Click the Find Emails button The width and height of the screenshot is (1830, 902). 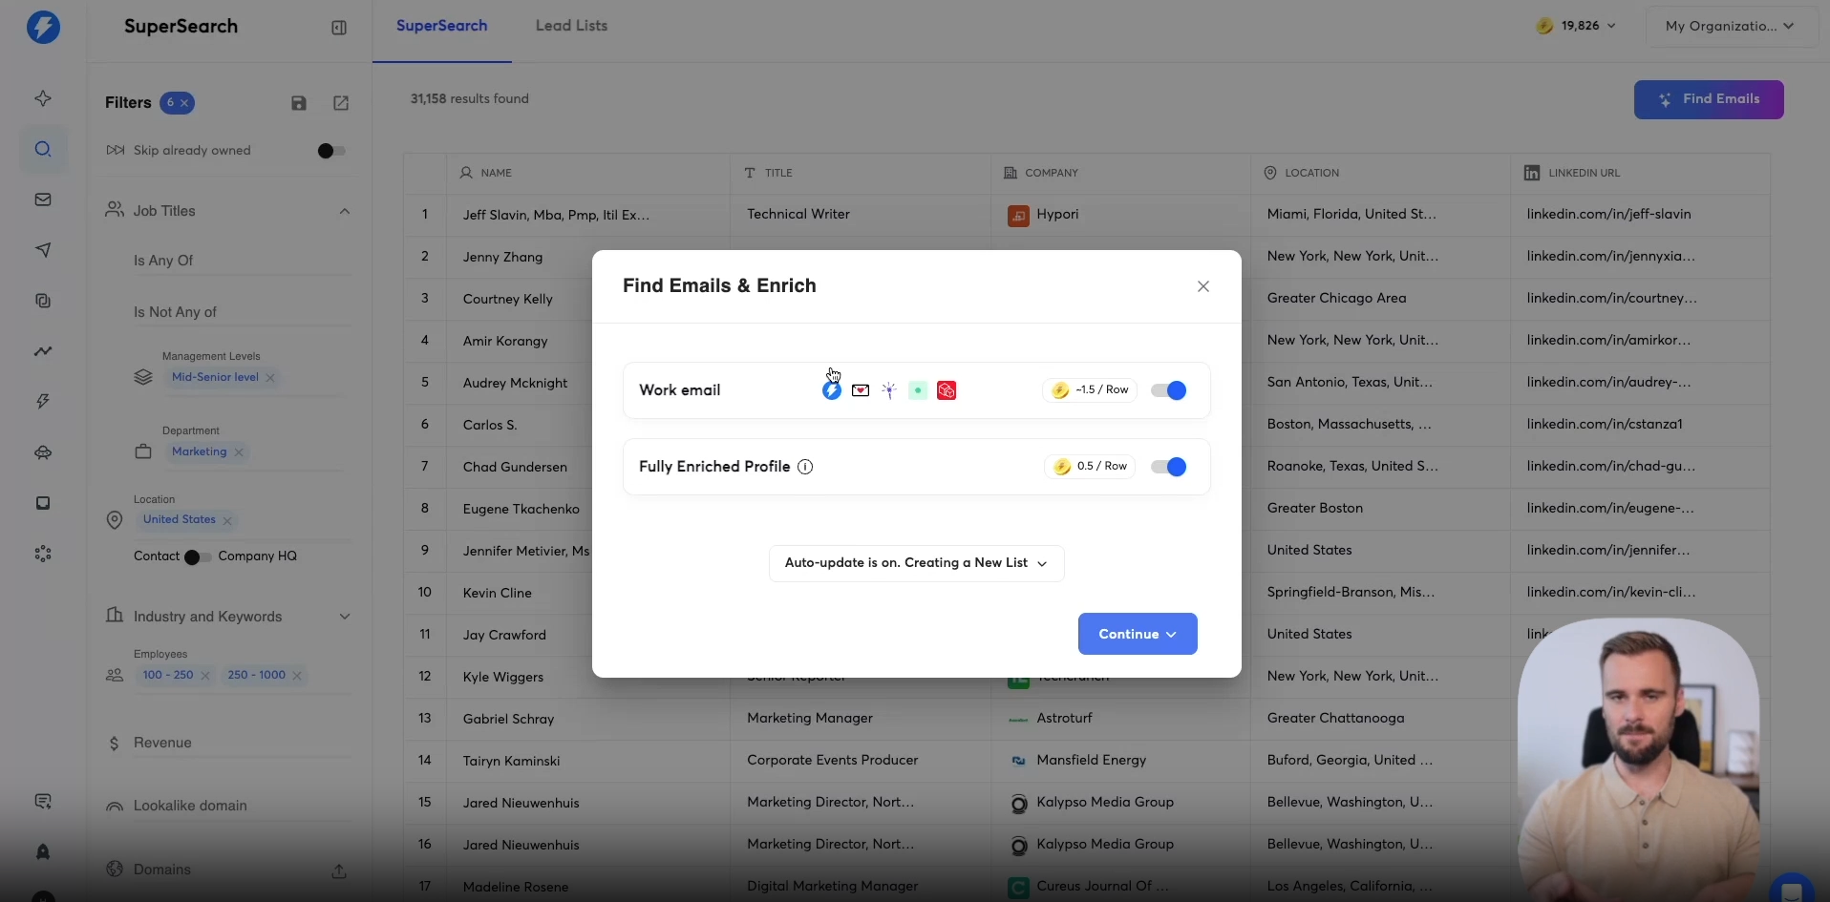(x=1709, y=99)
